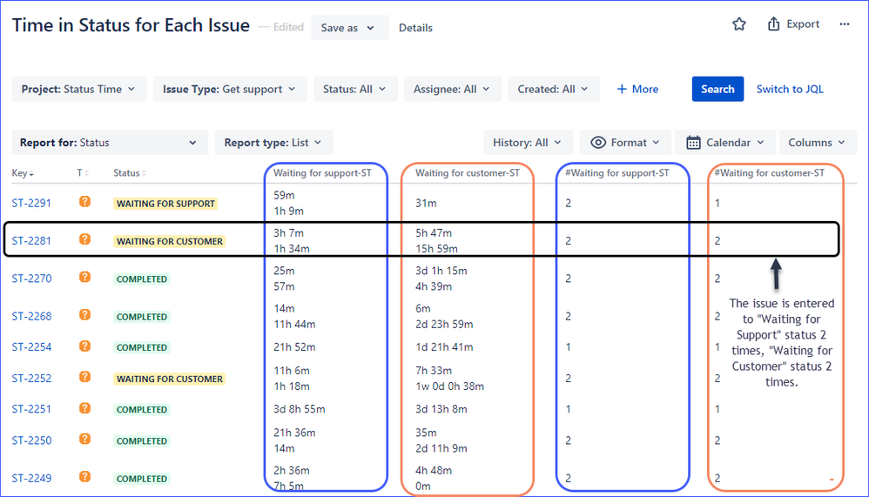
Task: Click the 3d 8h 55m cell
Action: 300,409
